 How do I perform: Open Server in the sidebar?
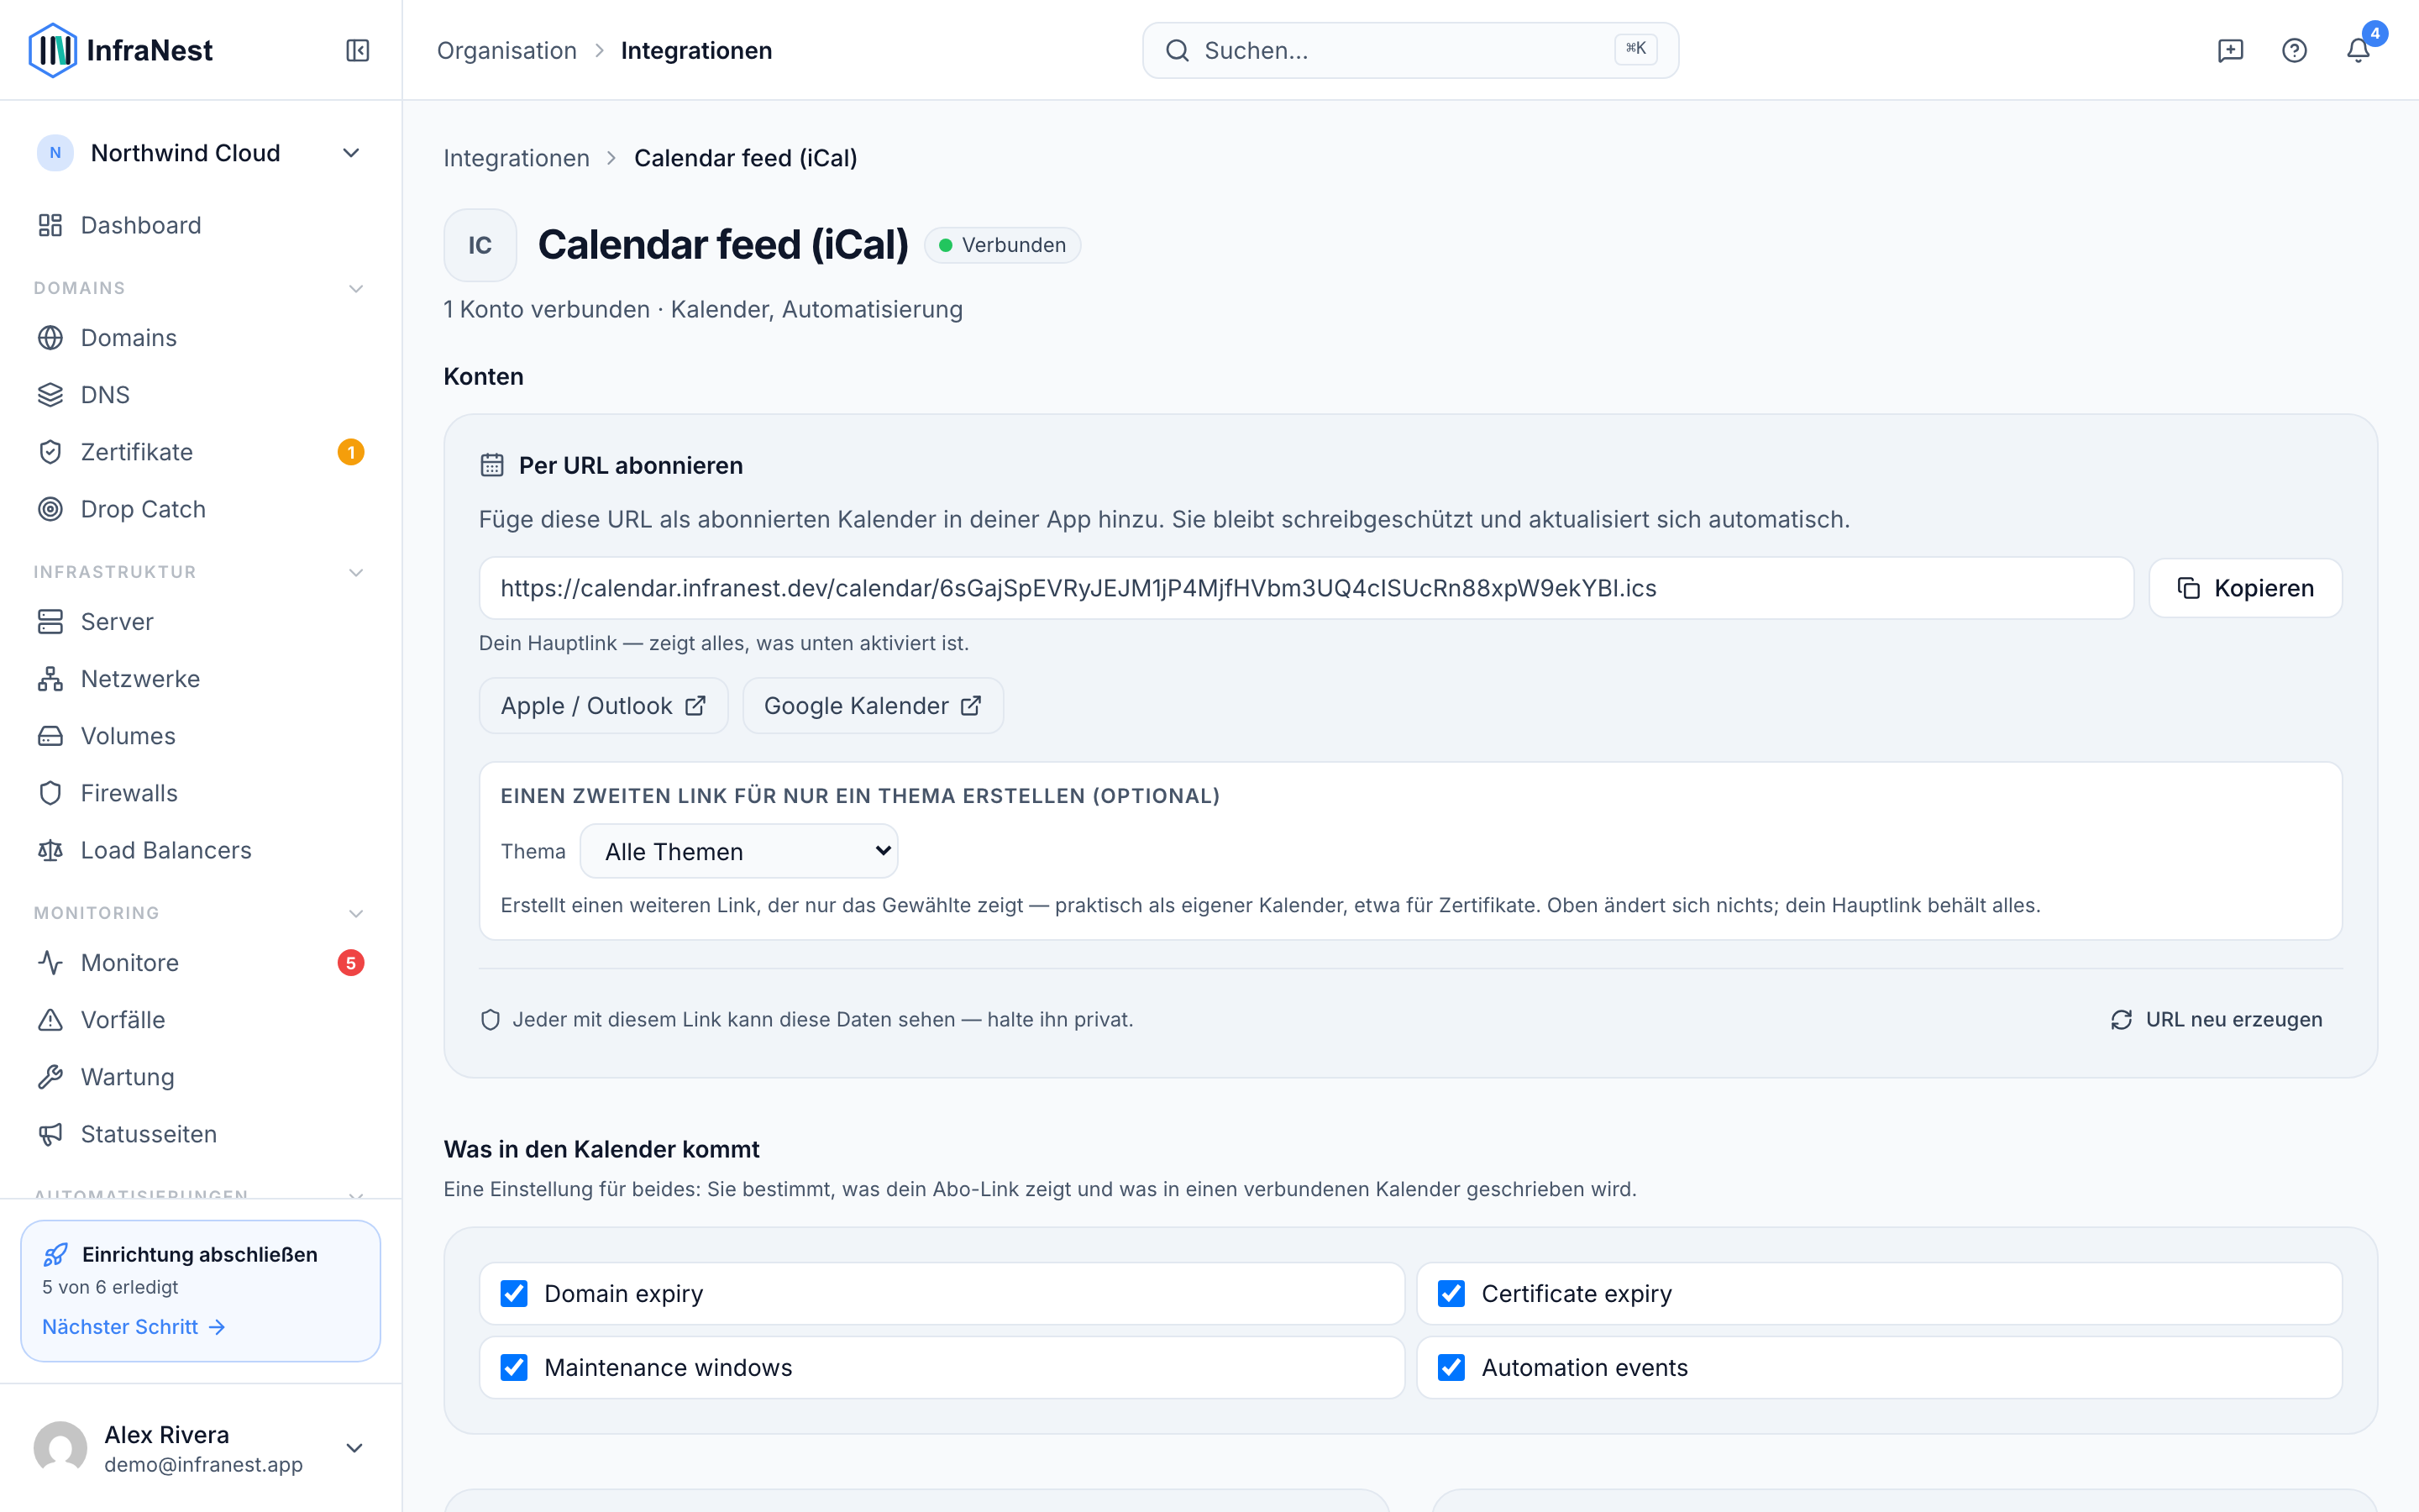click(200, 622)
